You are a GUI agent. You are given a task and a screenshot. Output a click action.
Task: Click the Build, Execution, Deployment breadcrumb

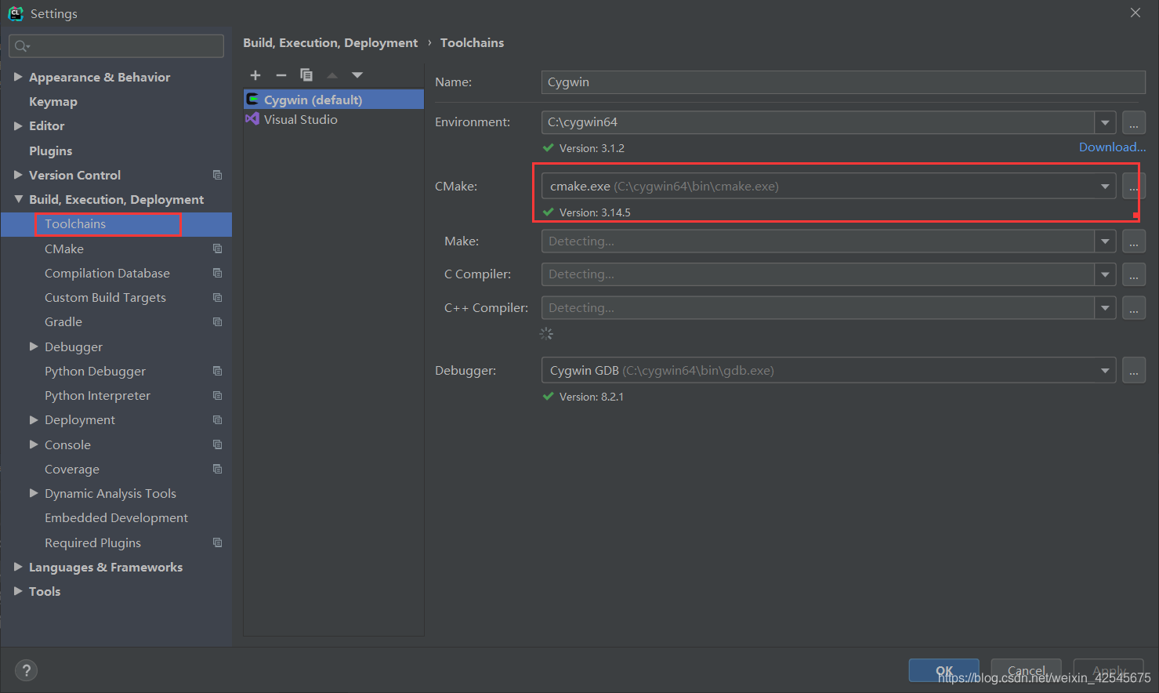click(330, 42)
